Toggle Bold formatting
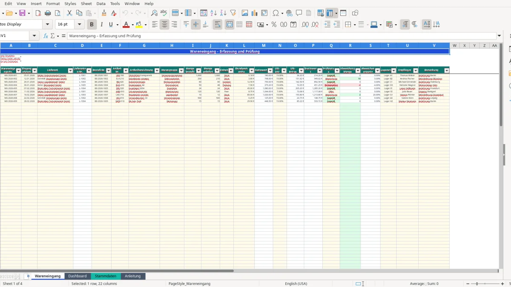Screen dimensions: 511x287 point(91,25)
